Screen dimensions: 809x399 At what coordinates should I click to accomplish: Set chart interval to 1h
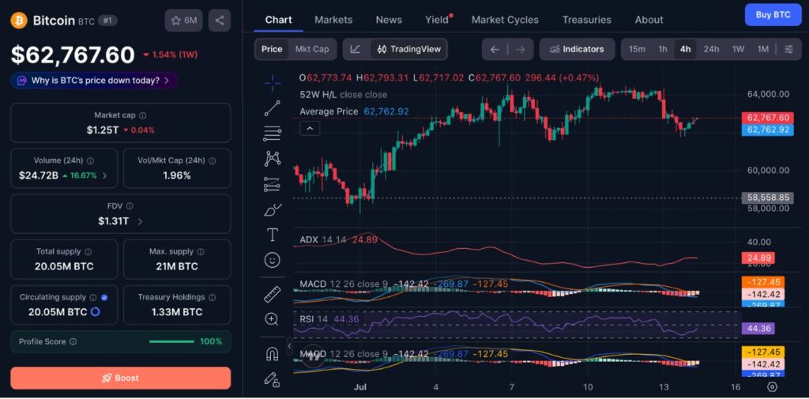pyautogui.click(x=663, y=49)
